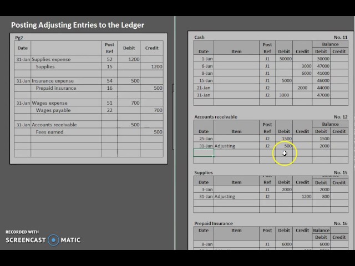
Task: Select the 'Wages payable' journal cell
Action: (66, 110)
